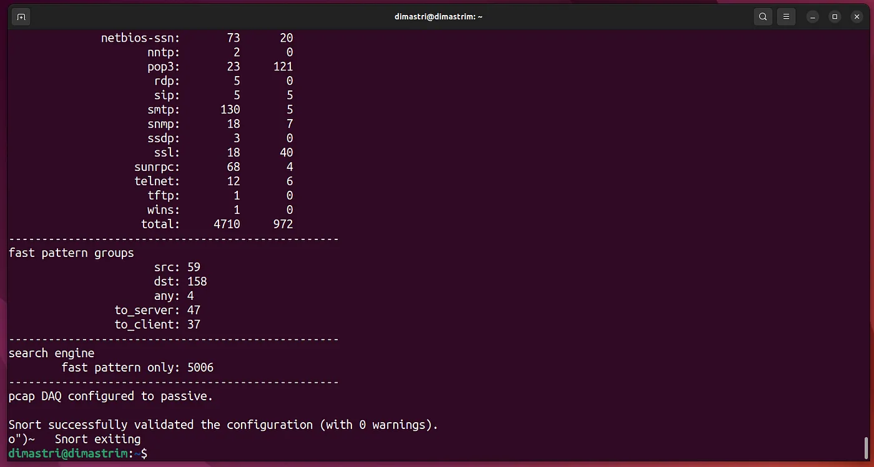Click the dimastri@dimastrim title bar text
The width and height of the screenshot is (874, 467).
[438, 17]
